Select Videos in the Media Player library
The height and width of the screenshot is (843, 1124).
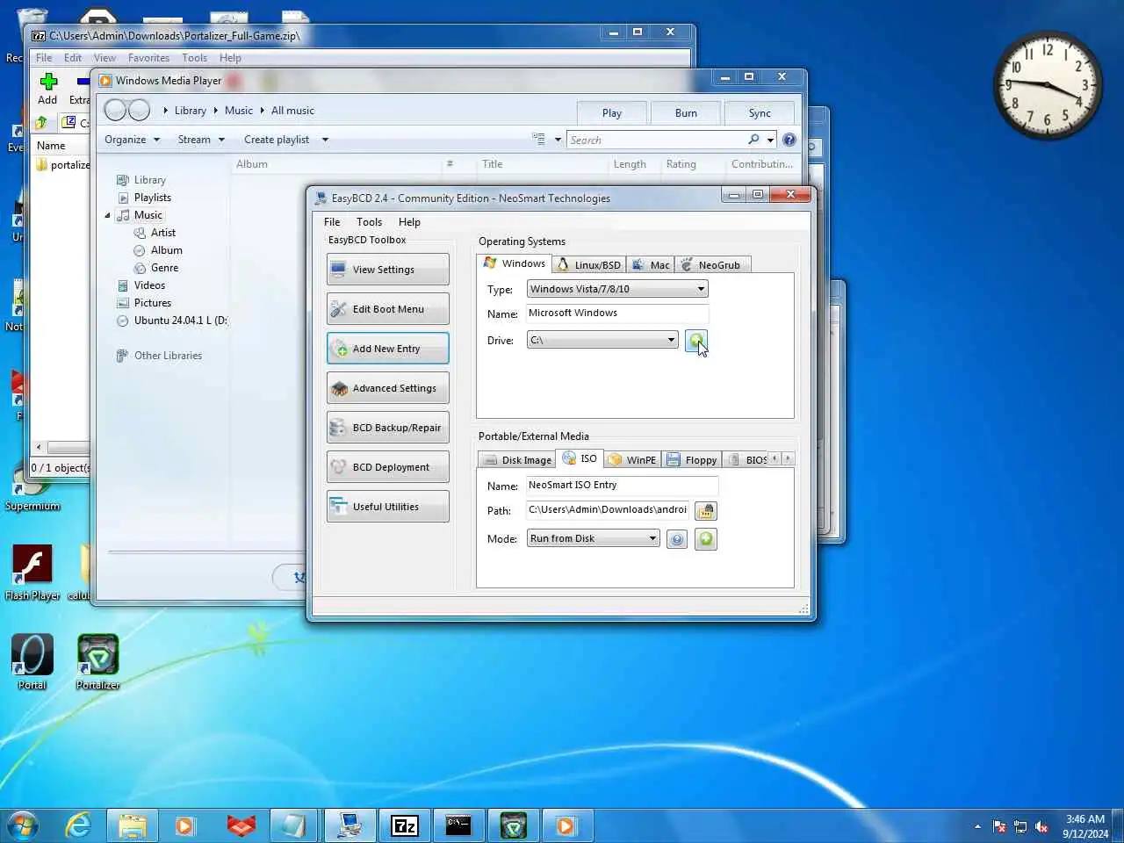pyautogui.click(x=149, y=285)
